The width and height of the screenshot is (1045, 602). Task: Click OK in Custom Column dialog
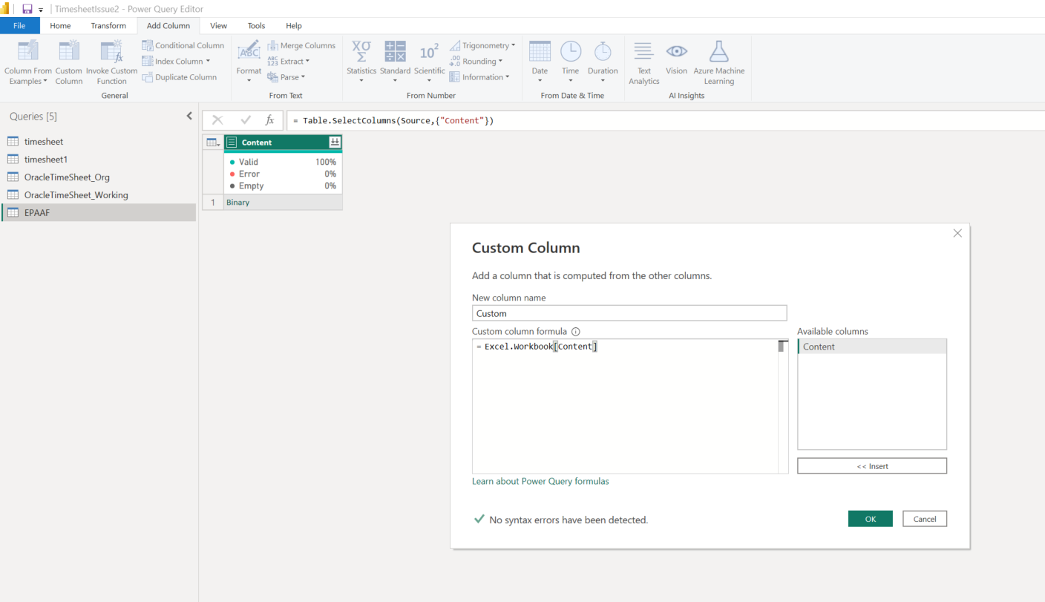(871, 519)
